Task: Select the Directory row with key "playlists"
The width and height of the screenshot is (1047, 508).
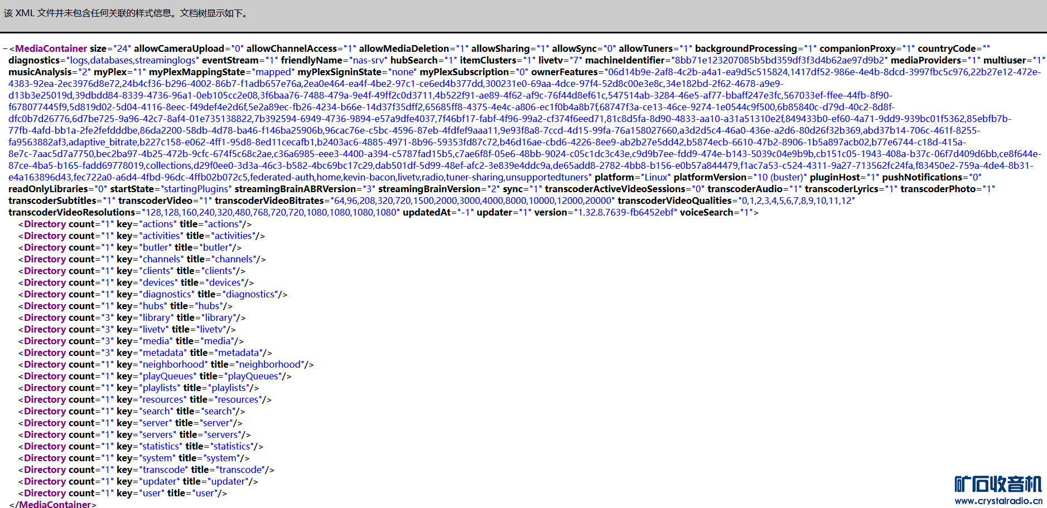Action: click(x=139, y=388)
